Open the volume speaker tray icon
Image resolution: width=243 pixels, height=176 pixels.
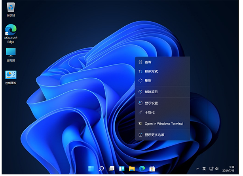point(217,169)
